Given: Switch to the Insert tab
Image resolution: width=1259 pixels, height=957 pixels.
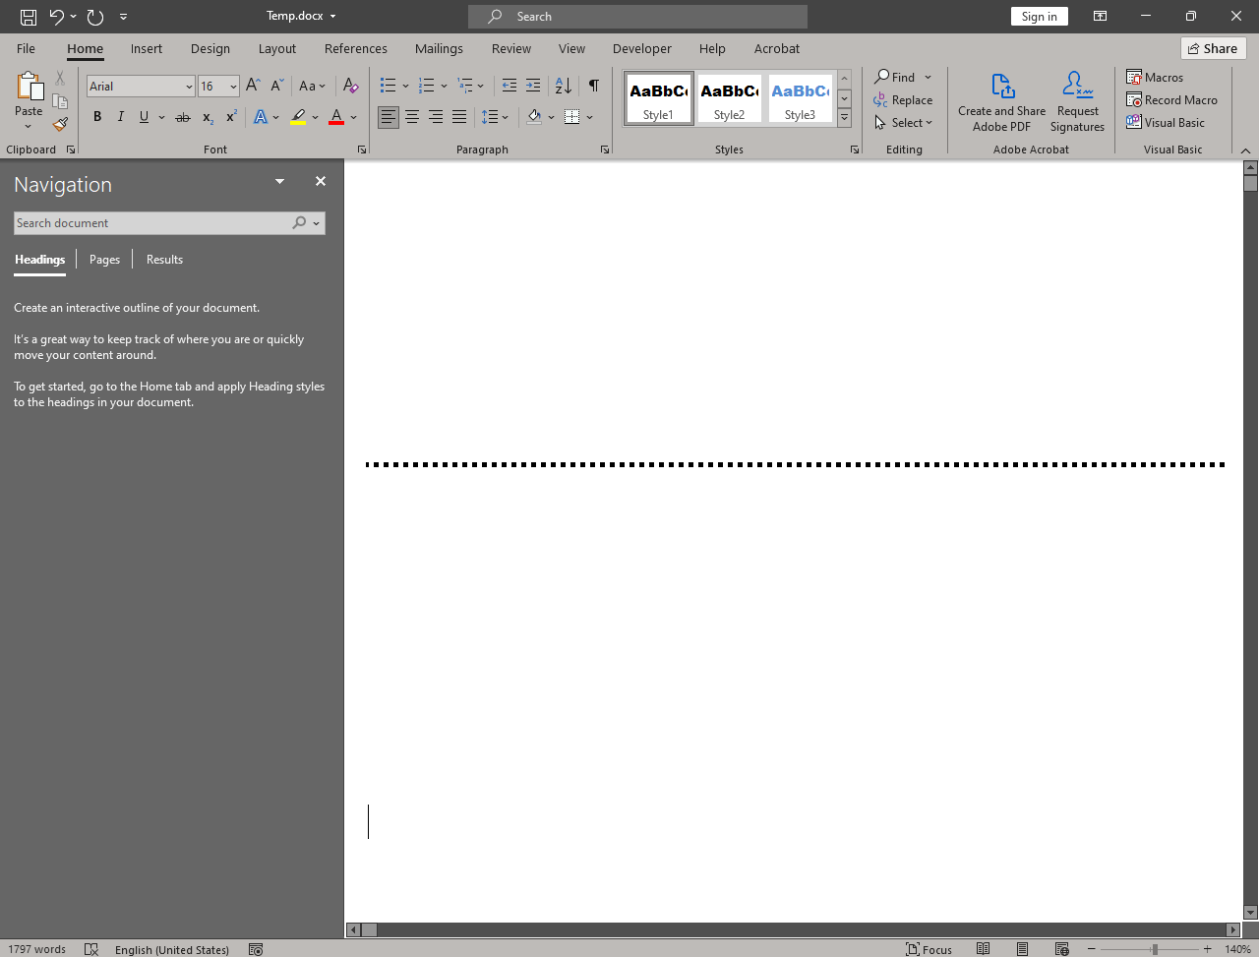Looking at the screenshot, I should coord(147,48).
